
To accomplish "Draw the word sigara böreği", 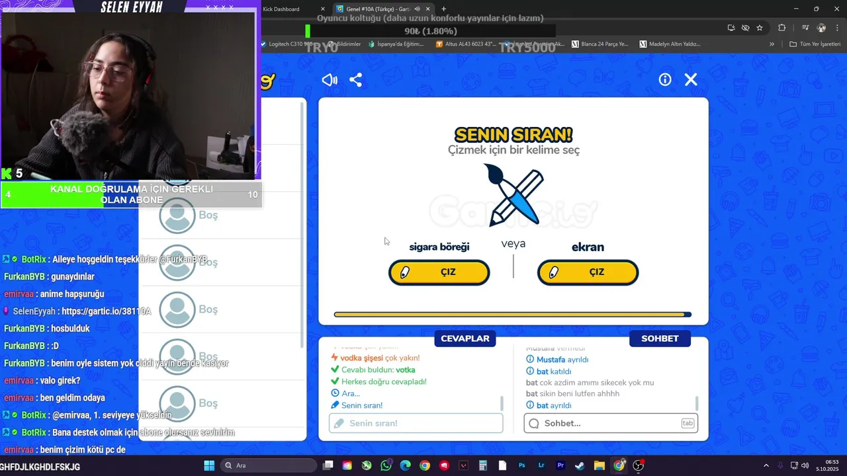I will (439, 272).
